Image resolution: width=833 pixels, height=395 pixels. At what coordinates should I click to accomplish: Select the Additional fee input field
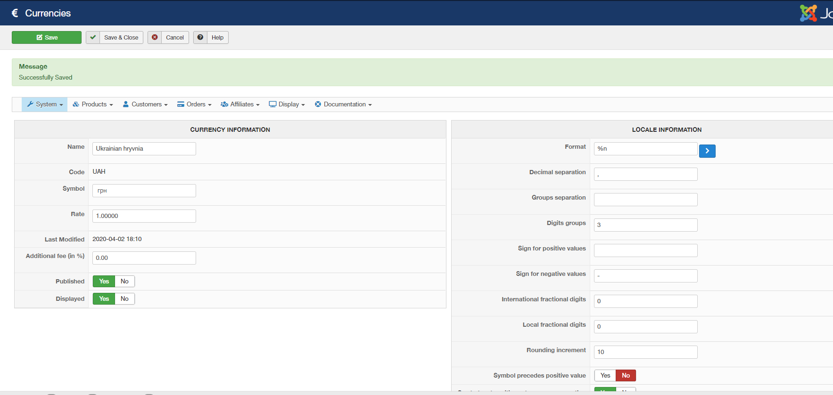click(x=144, y=258)
